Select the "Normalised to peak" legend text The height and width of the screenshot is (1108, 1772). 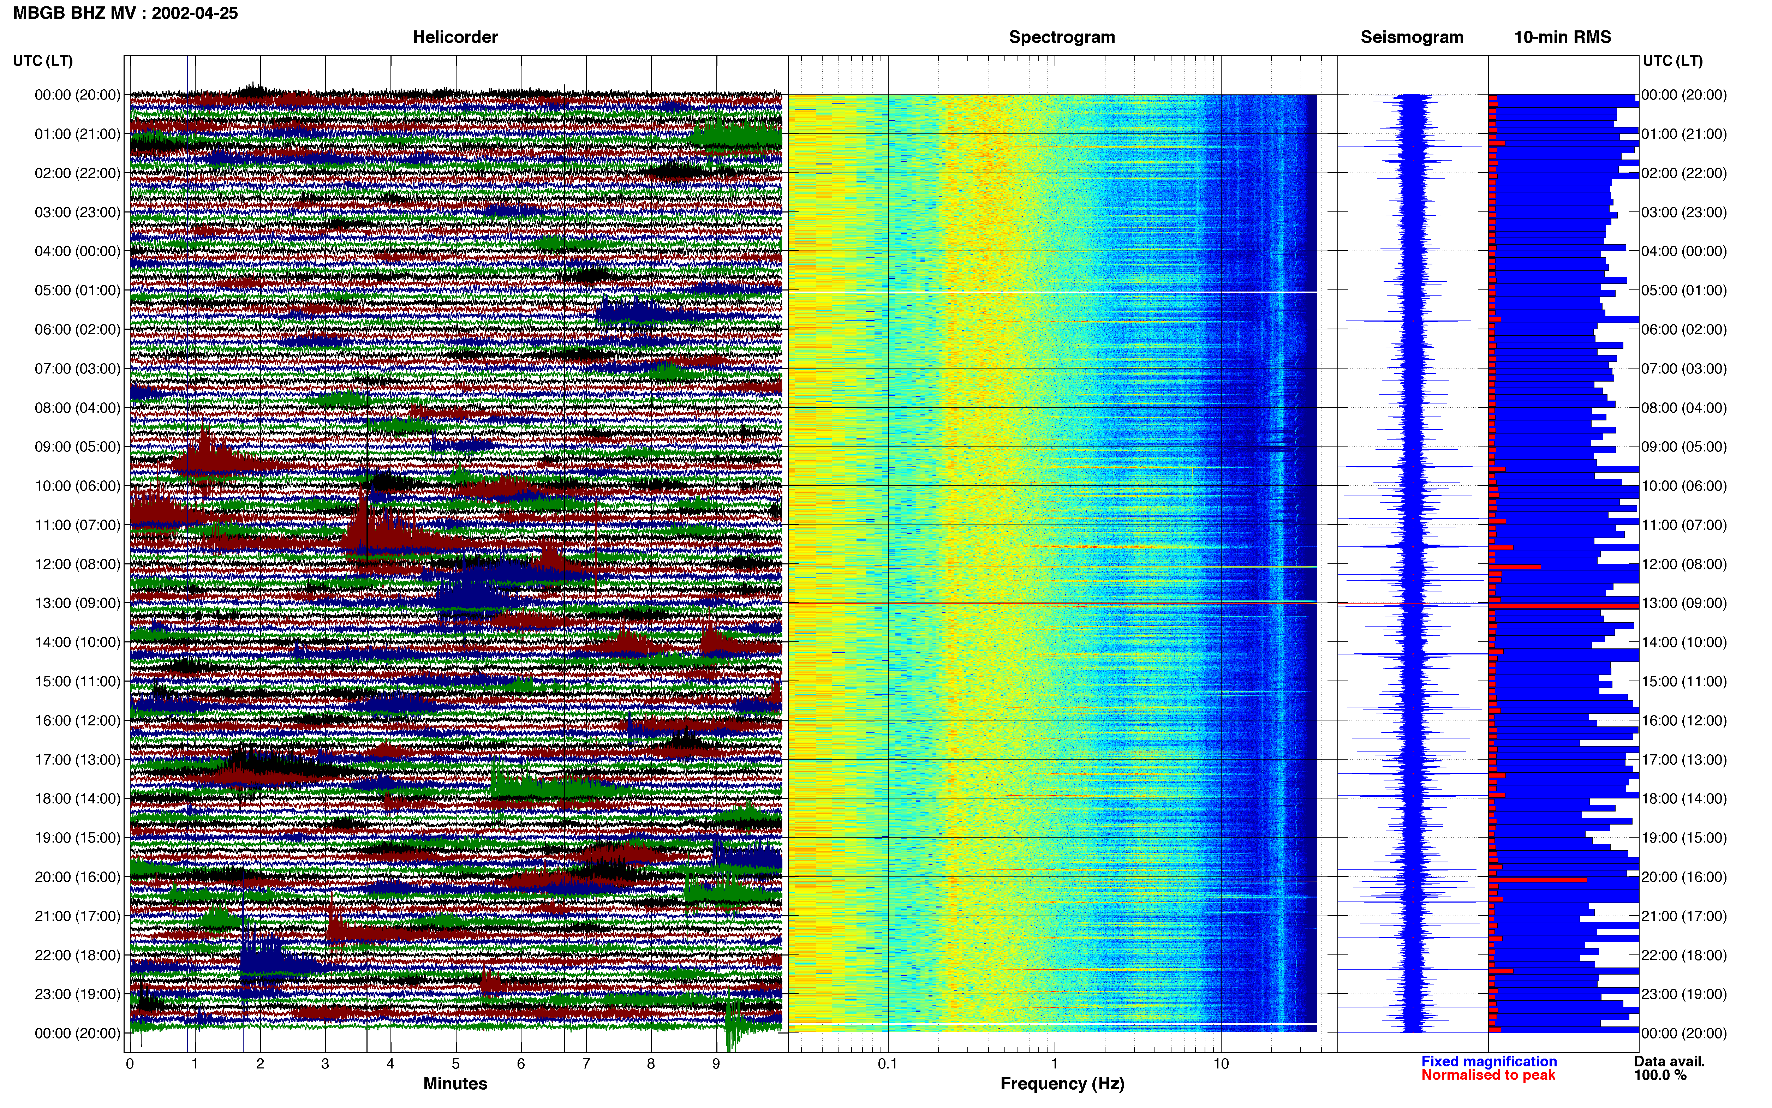point(1488,1075)
